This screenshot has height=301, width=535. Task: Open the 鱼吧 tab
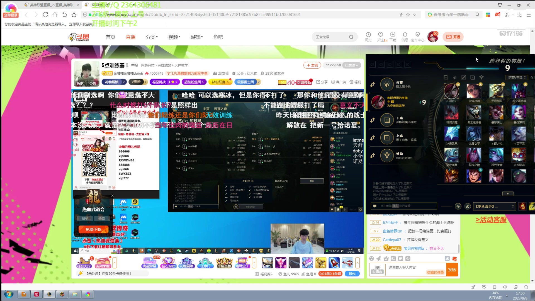coord(218,37)
